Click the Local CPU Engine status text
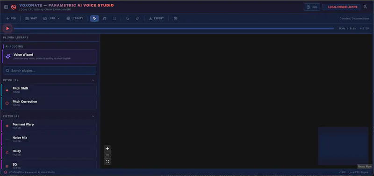Screen dimensions: 374x176 [x=358, y=172]
